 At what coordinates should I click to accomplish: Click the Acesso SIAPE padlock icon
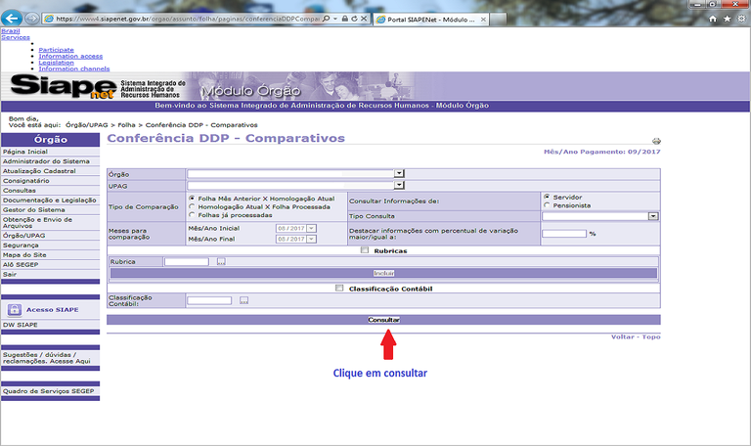point(15,309)
